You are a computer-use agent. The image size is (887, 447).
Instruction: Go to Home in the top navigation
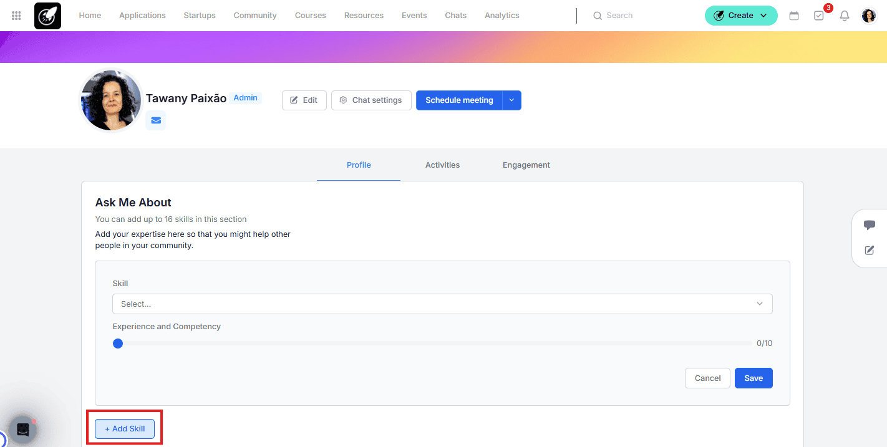[x=90, y=16]
